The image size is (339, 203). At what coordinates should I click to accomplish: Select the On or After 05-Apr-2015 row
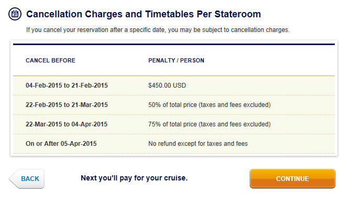(174, 144)
